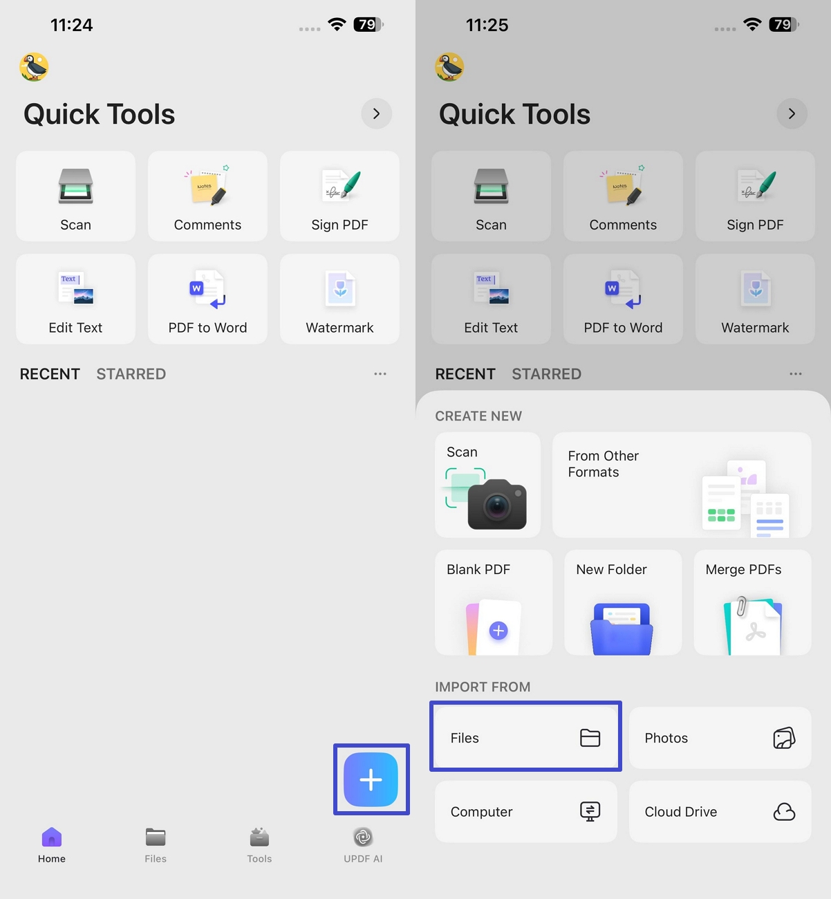Tap the Wi-Fi status icon on the 11:24 screen
The height and width of the screenshot is (899, 831).
click(337, 25)
